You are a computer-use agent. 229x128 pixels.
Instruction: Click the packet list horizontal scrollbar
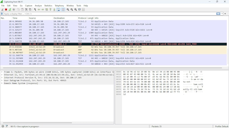coord(112,68)
